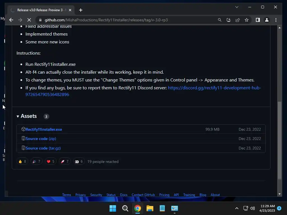Click the install app icon in address bar
The image size is (287, 215).
pos(229,20)
